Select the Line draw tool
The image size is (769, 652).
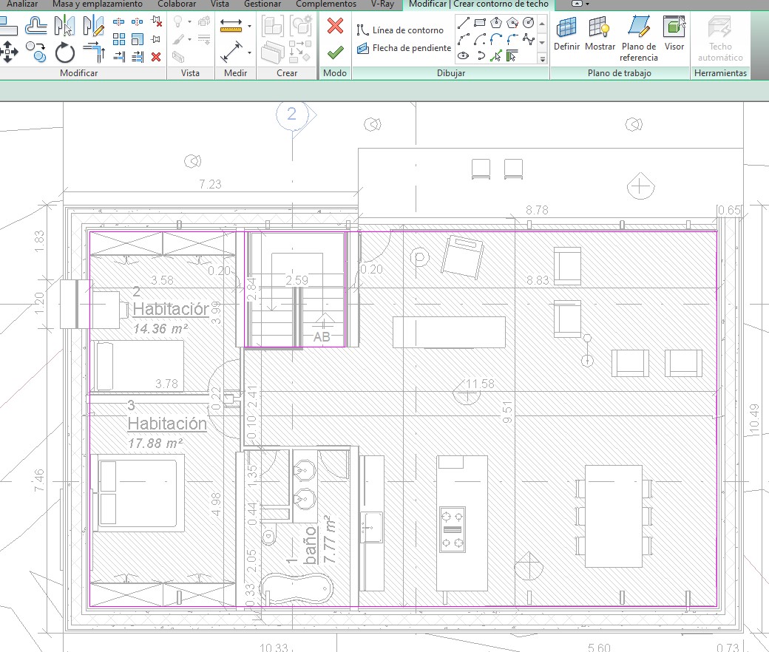pos(464,23)
